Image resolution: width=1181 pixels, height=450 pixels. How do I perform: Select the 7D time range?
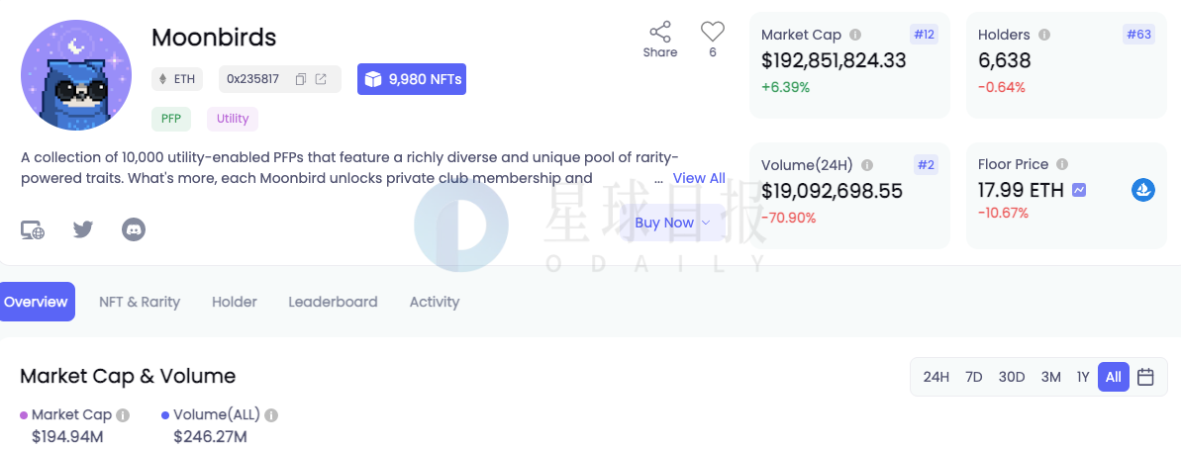tap(974, 377)
